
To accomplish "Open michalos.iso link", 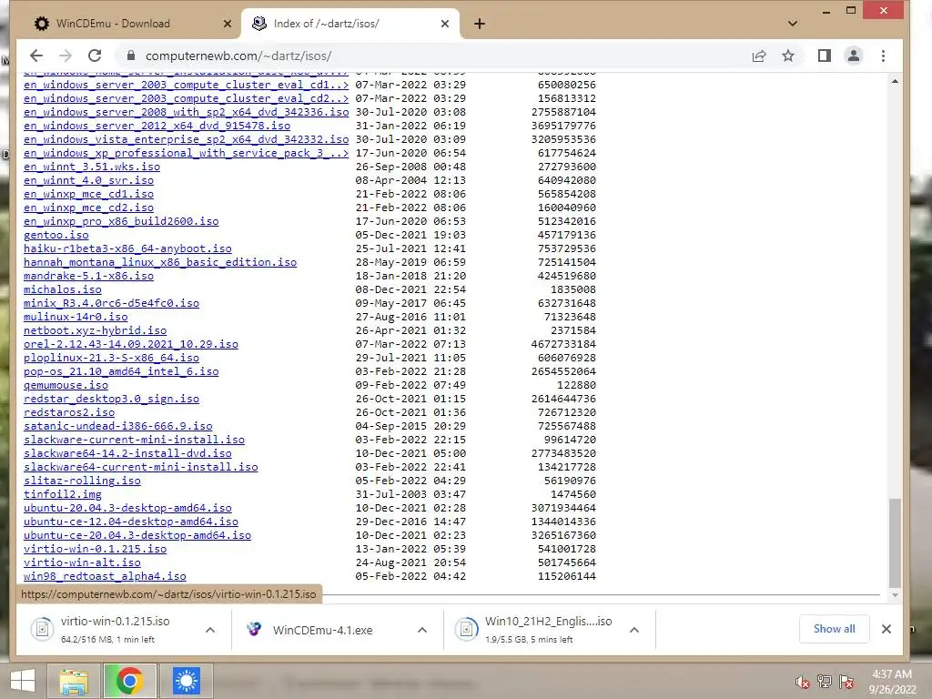I will (x=63, y=289).
